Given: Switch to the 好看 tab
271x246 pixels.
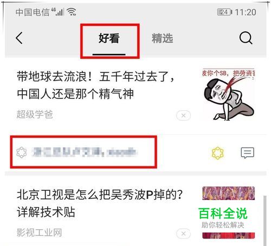Looking at the screenshot, I should tap(109, 38).
